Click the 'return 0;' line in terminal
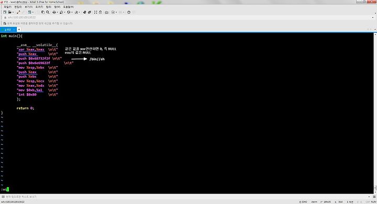This screenshot has width=377, height=204. coord(25,108)
